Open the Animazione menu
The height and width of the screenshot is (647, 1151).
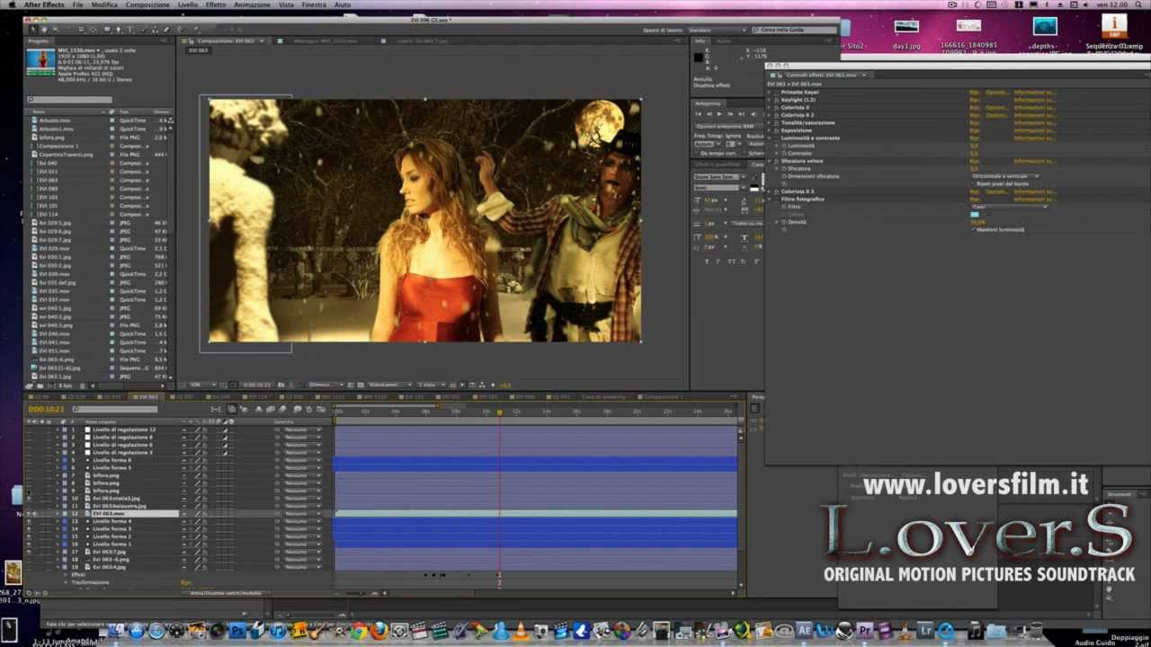(x=252, y=4)
